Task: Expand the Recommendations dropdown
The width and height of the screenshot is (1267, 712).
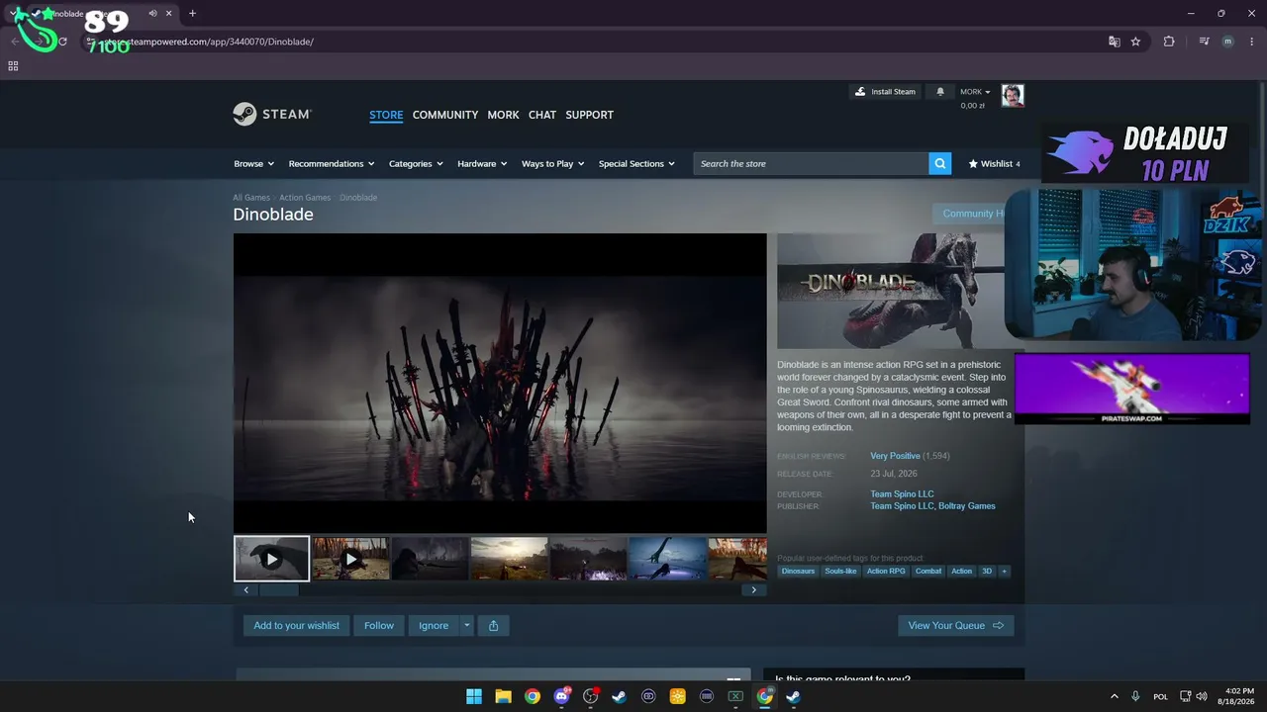Action: [x=332, y=164]
